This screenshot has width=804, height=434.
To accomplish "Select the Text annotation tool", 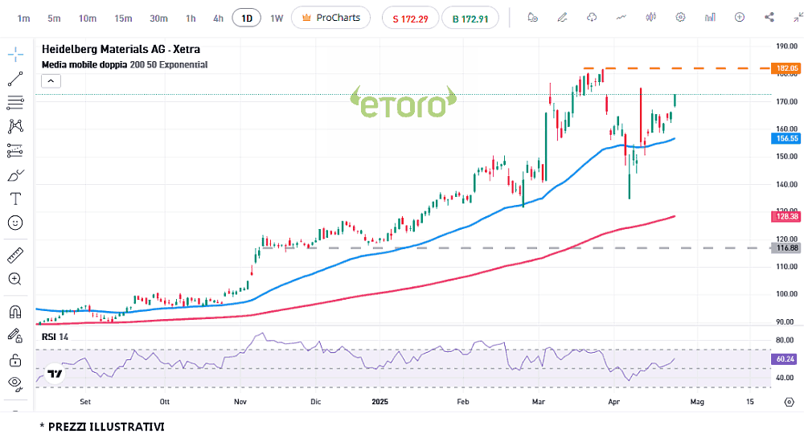I will coord(15,199).
